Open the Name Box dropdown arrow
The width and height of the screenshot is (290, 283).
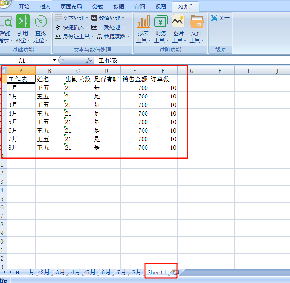(x=54, y=60)
